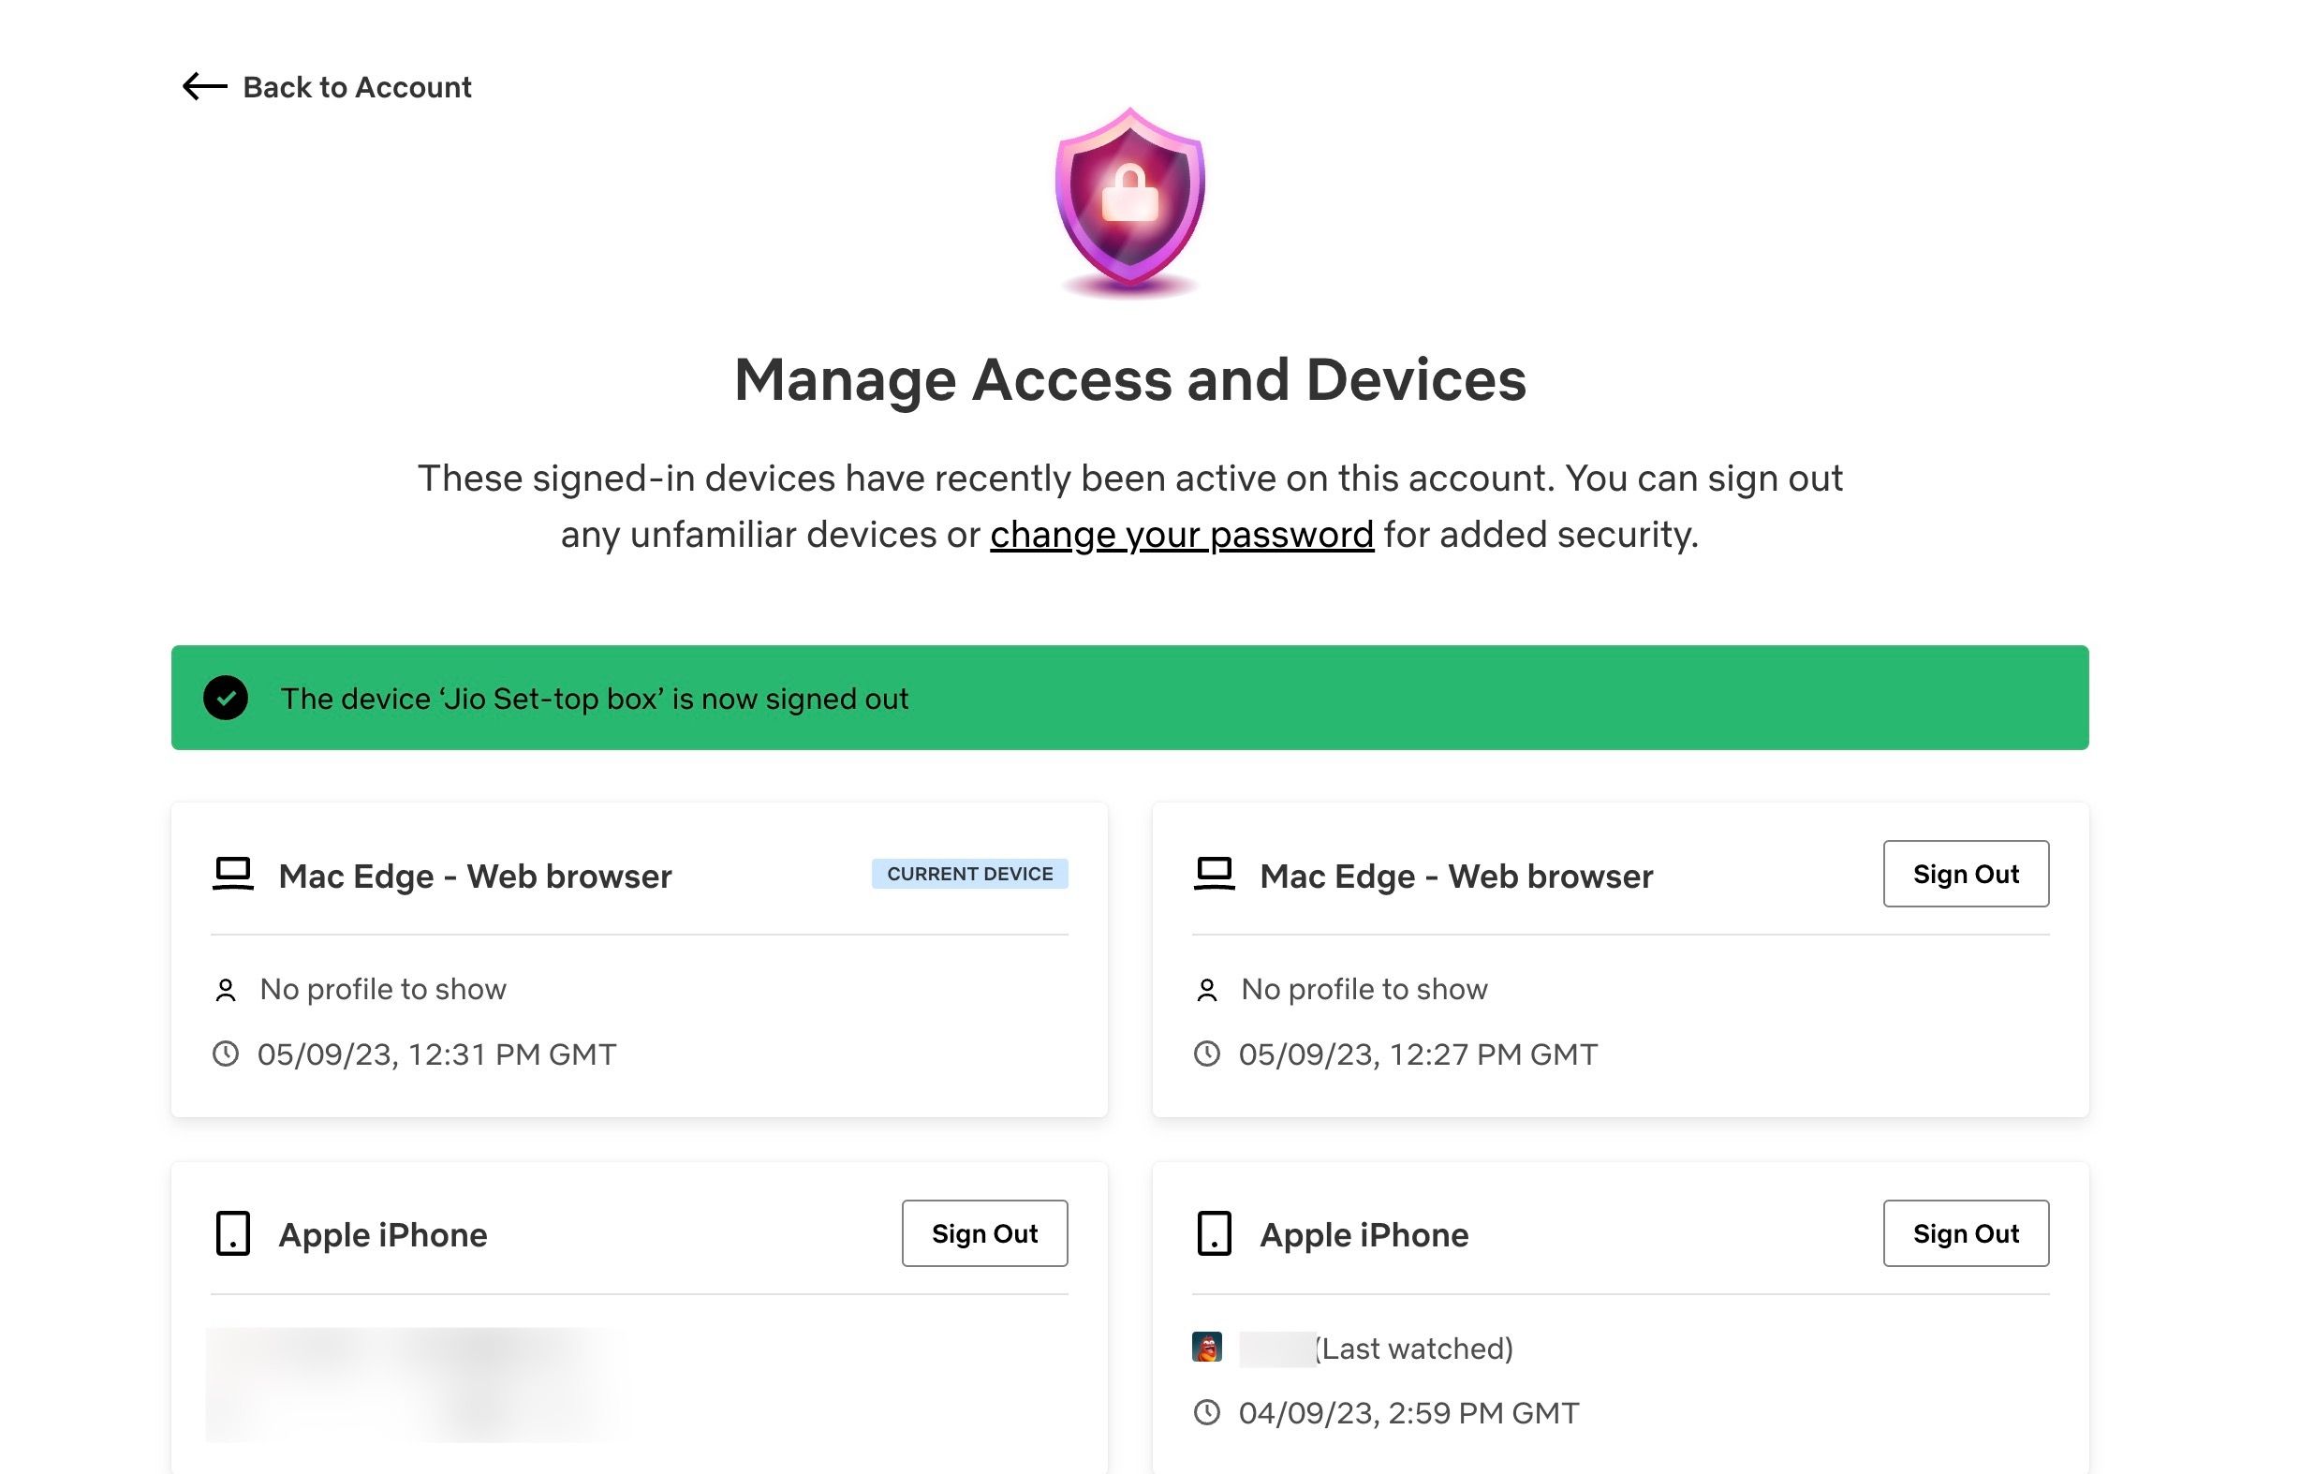The image size is (2300, 1474).
Task: Click 'change your password' link
Action: pyautogui.click(x=1180, y=533)
